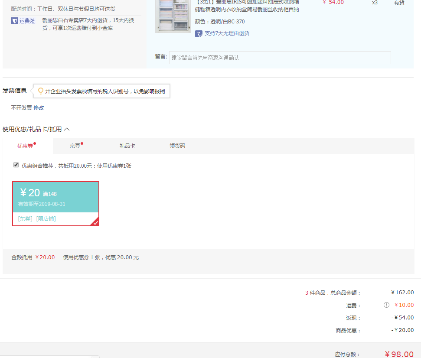
Task: Click the 颜色：透明/白BC-370 text
Action: (220, 22)
